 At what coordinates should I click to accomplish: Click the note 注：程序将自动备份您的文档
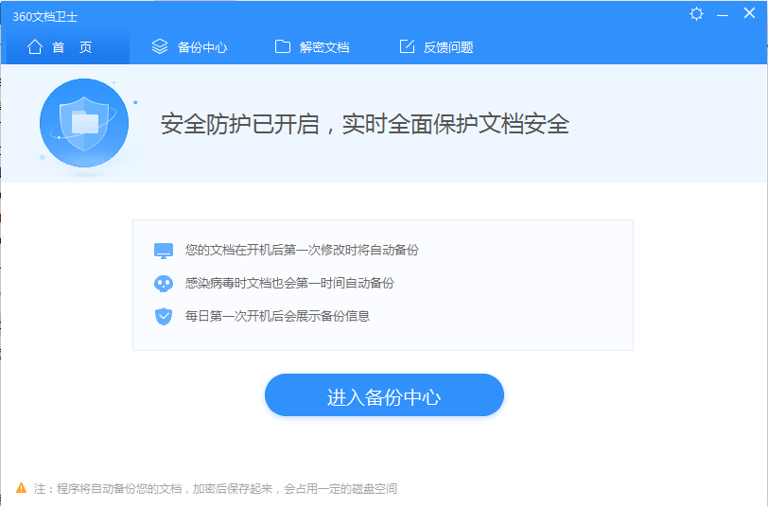[216, 488]
